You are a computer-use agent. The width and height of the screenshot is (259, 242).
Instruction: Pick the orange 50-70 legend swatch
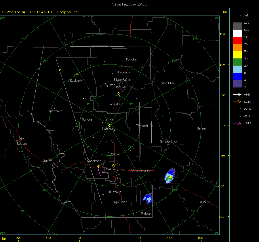coord(237,48)
